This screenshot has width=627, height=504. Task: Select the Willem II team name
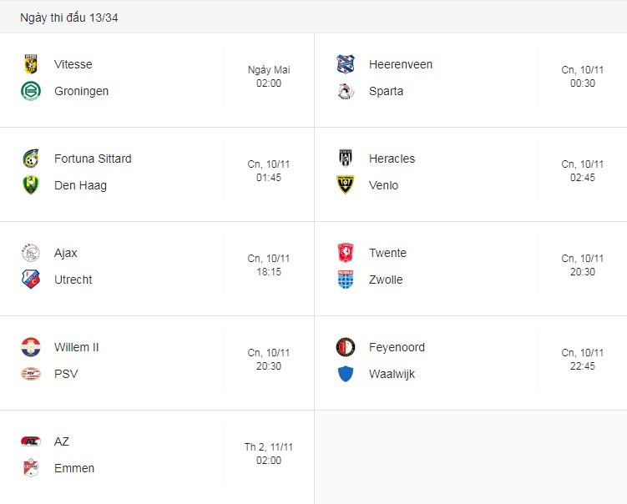[76, 347]
